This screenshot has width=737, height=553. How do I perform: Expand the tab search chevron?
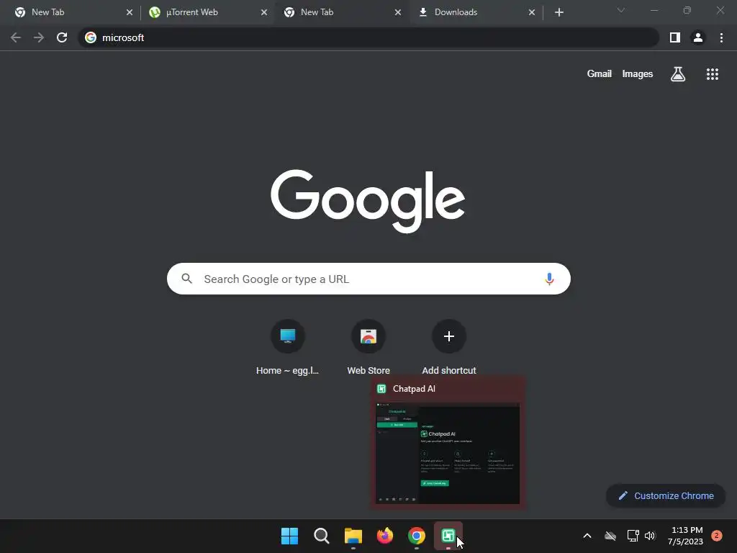point(621,10)
